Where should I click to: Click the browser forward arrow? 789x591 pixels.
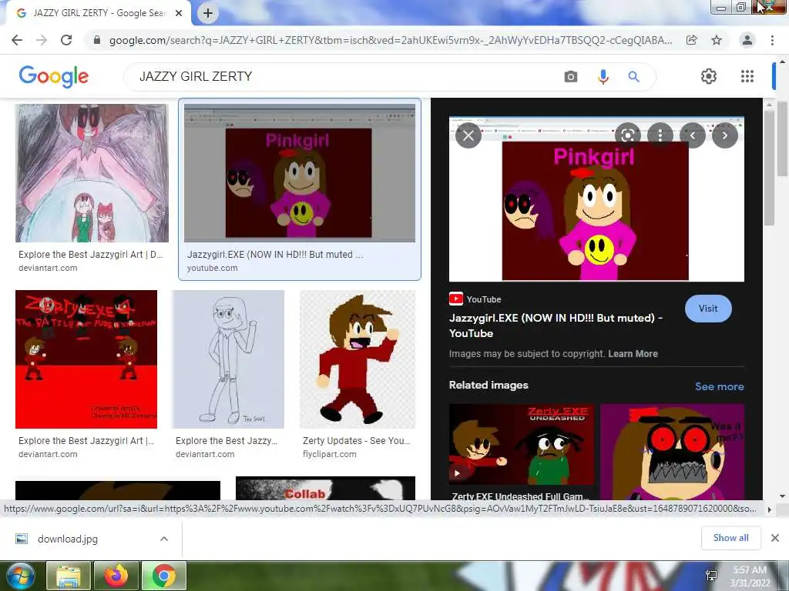coord(42,40)
